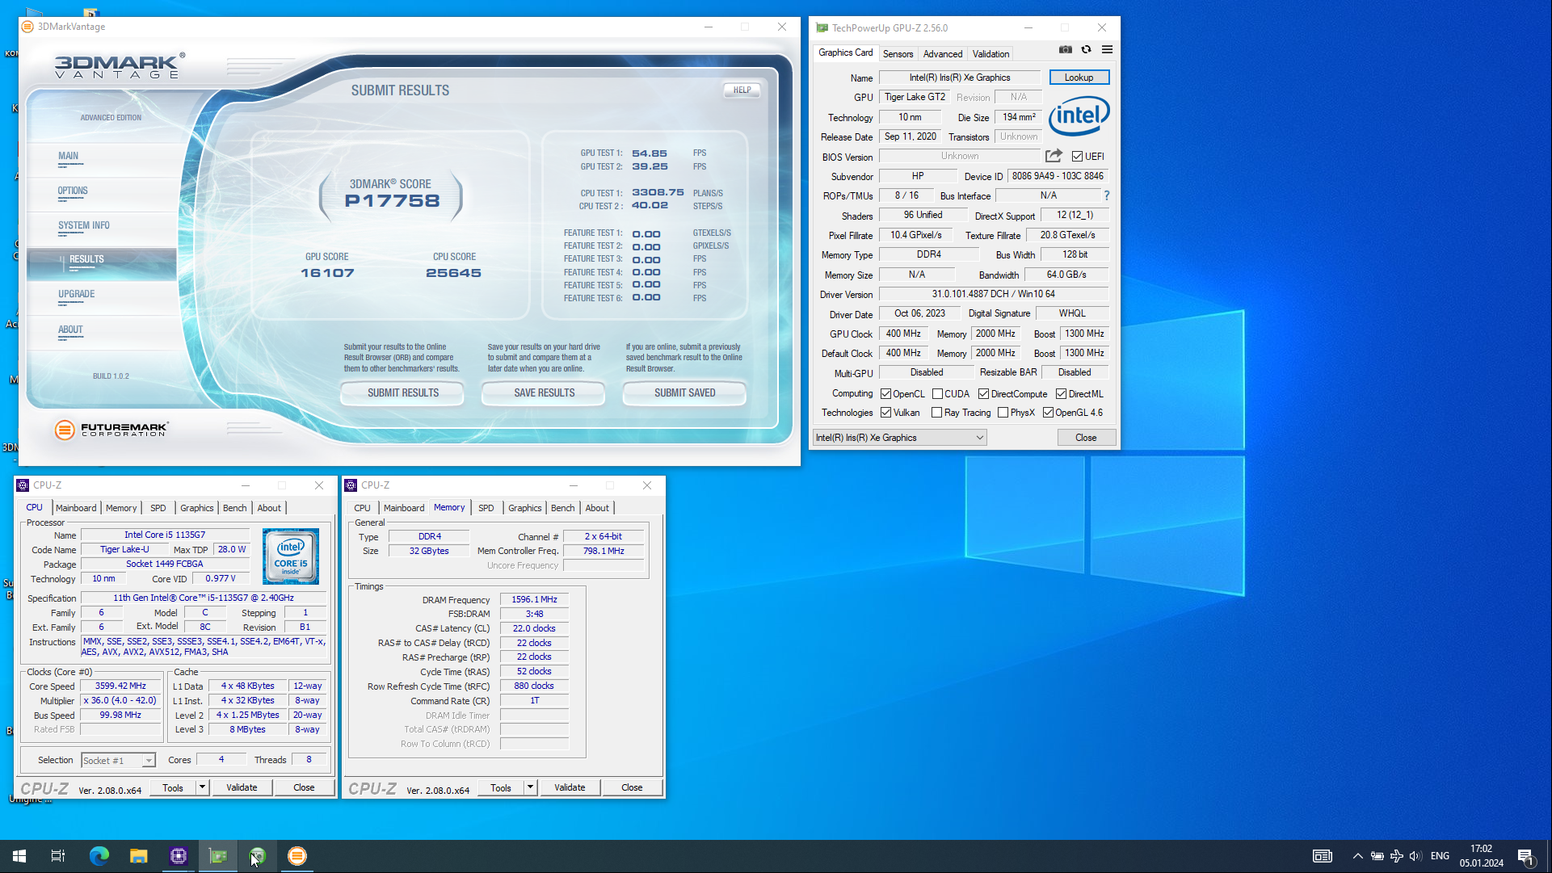This screenshot has width=1552, height=873.
Task: Toggle the PhysX checkbox
Action: point(1003,413)
